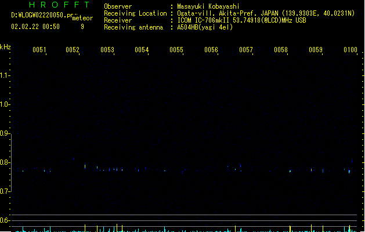
Task: Click the 0.7 kHz axis label
Action: point(4,191)
